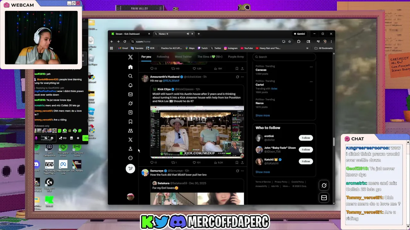Bookmark this page with the star icon
410x230 pixels.
[290, 42]
